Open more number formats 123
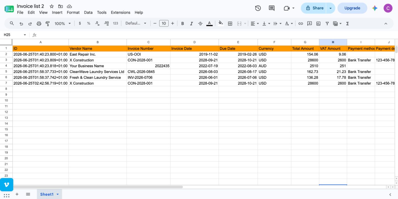The width and height of the screenshot is (398, 199). (115, 24)
